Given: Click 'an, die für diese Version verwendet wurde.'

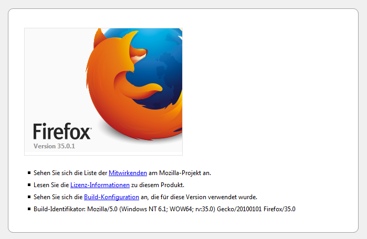Looking at the screenshot, I should (199, 197).
